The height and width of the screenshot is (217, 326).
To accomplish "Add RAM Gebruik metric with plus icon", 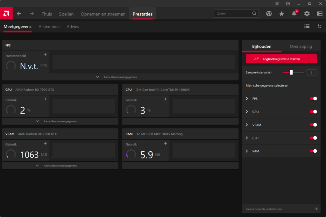I will [x=165, y=143].
